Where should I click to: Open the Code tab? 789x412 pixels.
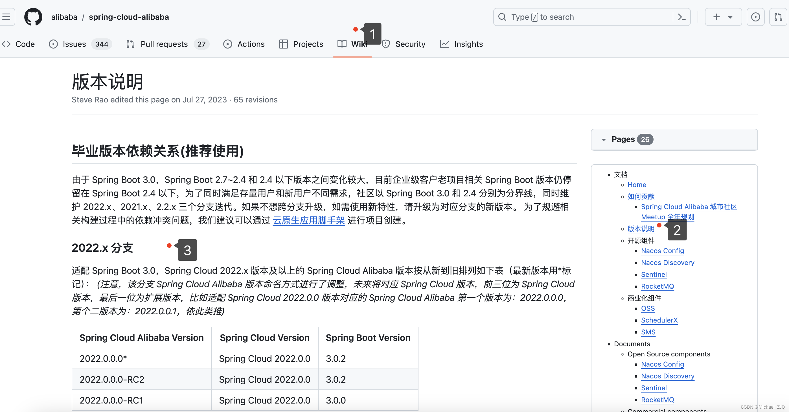19,44
